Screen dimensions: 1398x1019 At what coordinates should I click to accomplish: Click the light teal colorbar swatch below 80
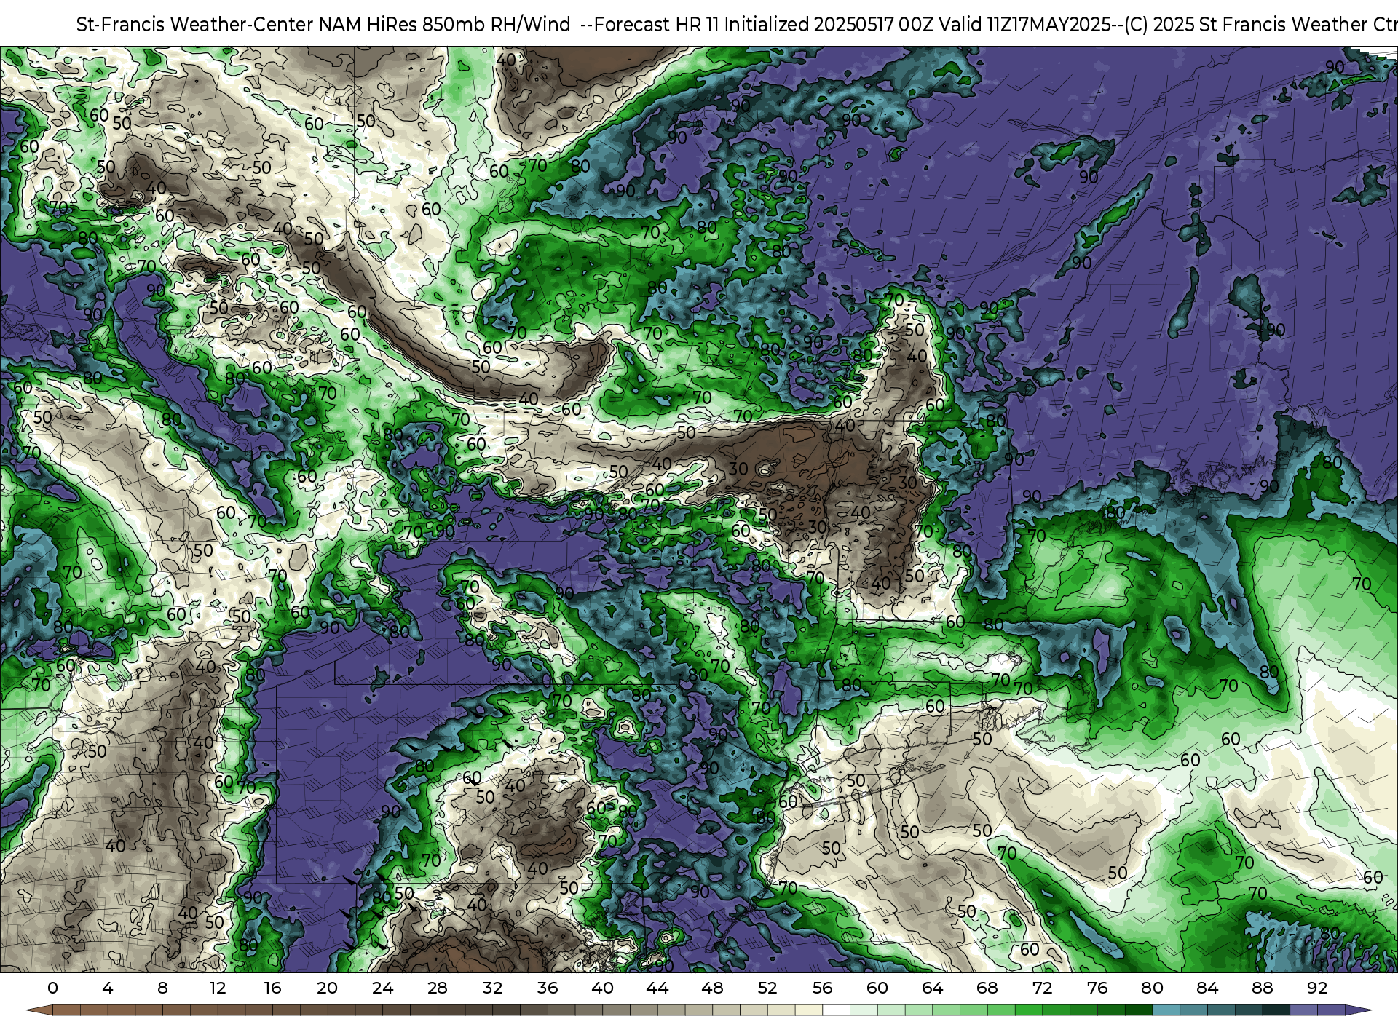(1166, 1010)
